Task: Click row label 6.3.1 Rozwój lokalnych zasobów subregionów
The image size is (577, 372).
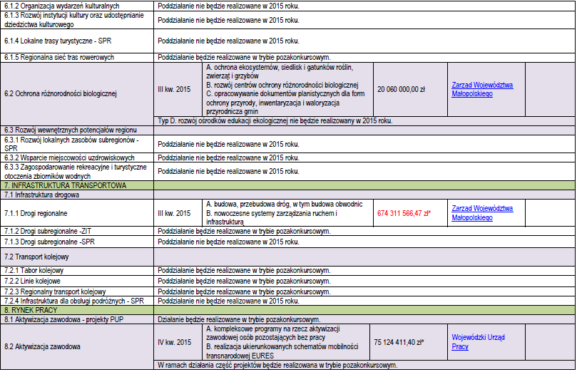Action: [x=71, y=144]
